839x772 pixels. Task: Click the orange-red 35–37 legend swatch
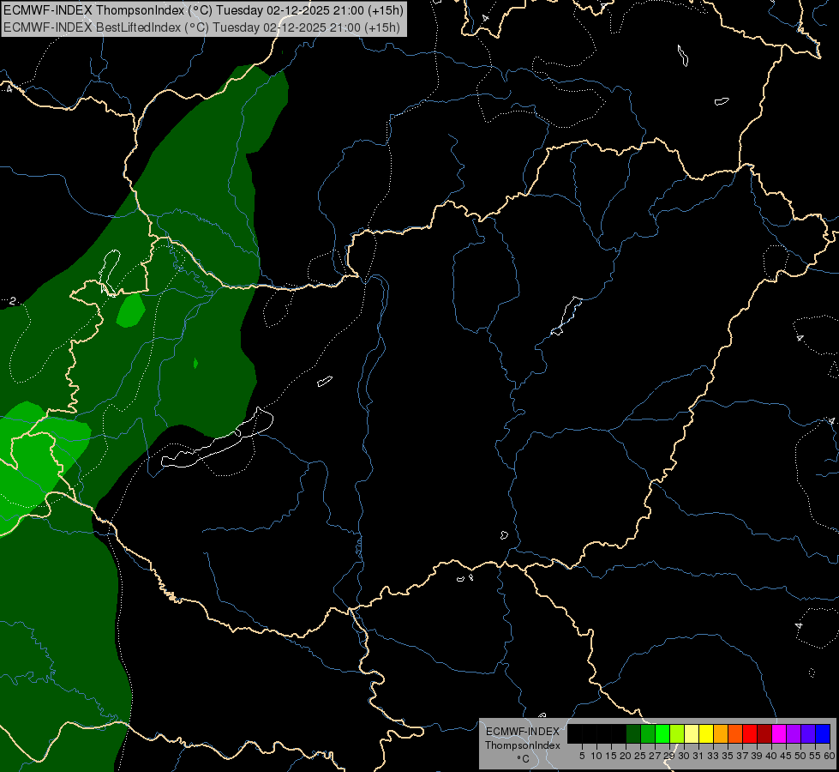tap(735, 733)
